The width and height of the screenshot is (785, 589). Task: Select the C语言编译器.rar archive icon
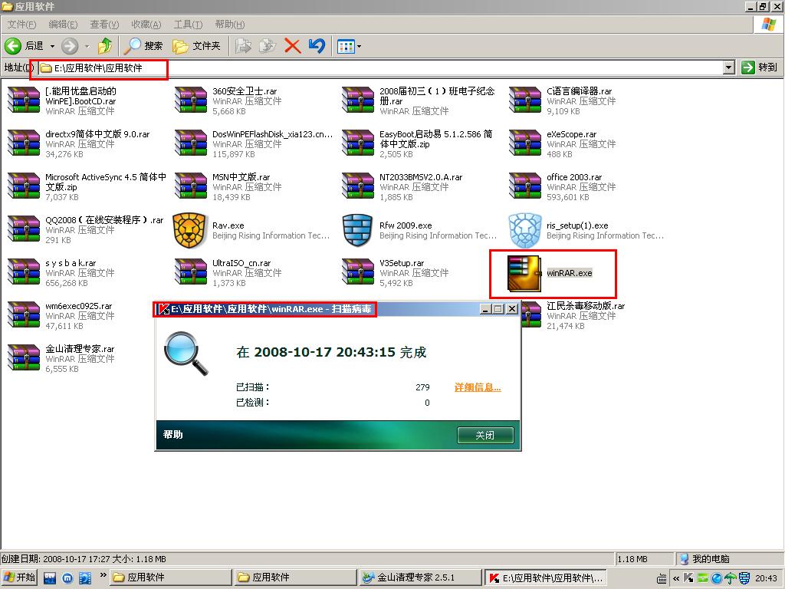point(525,100)
